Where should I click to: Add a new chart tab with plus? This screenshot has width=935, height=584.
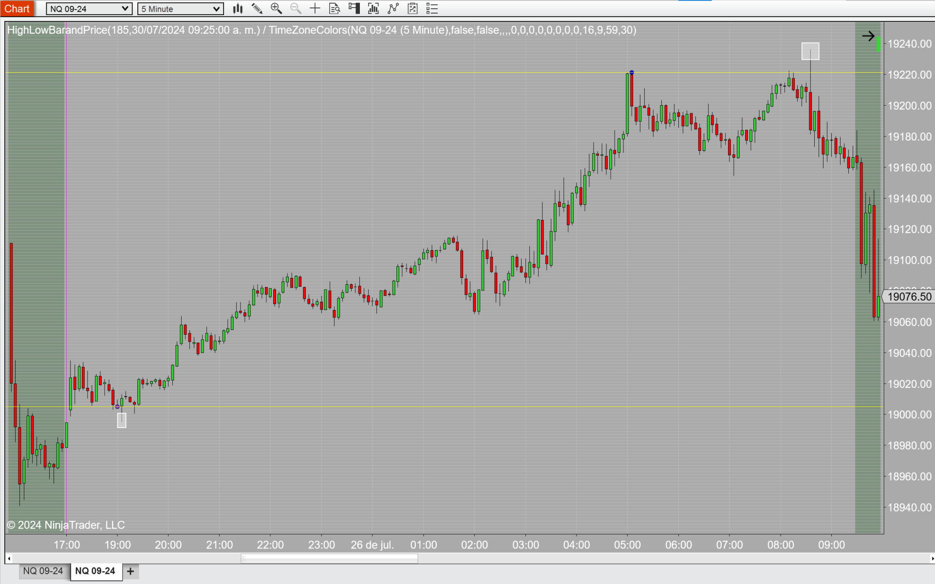131,571
